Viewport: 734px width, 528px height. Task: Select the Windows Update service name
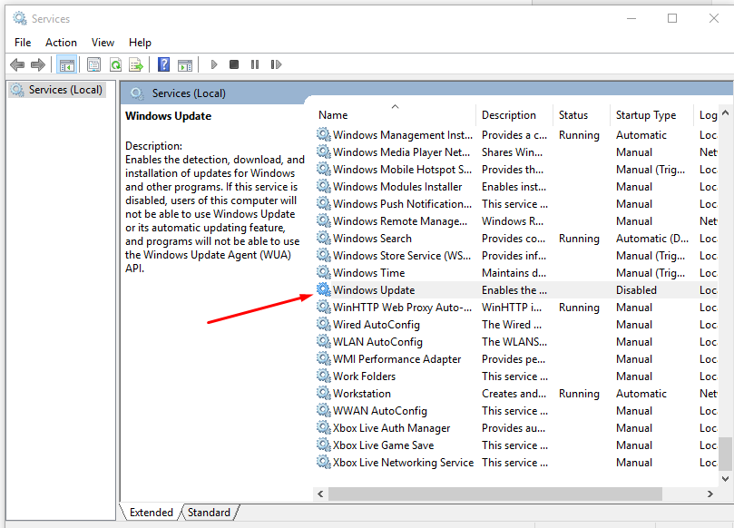click(x=374, y=290)
